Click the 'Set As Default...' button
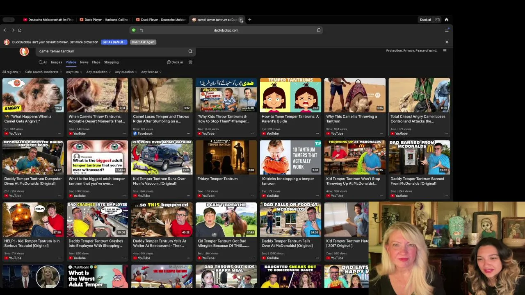Image resolution: width=525 pixels, height=295 pixels. coord(114,42)
